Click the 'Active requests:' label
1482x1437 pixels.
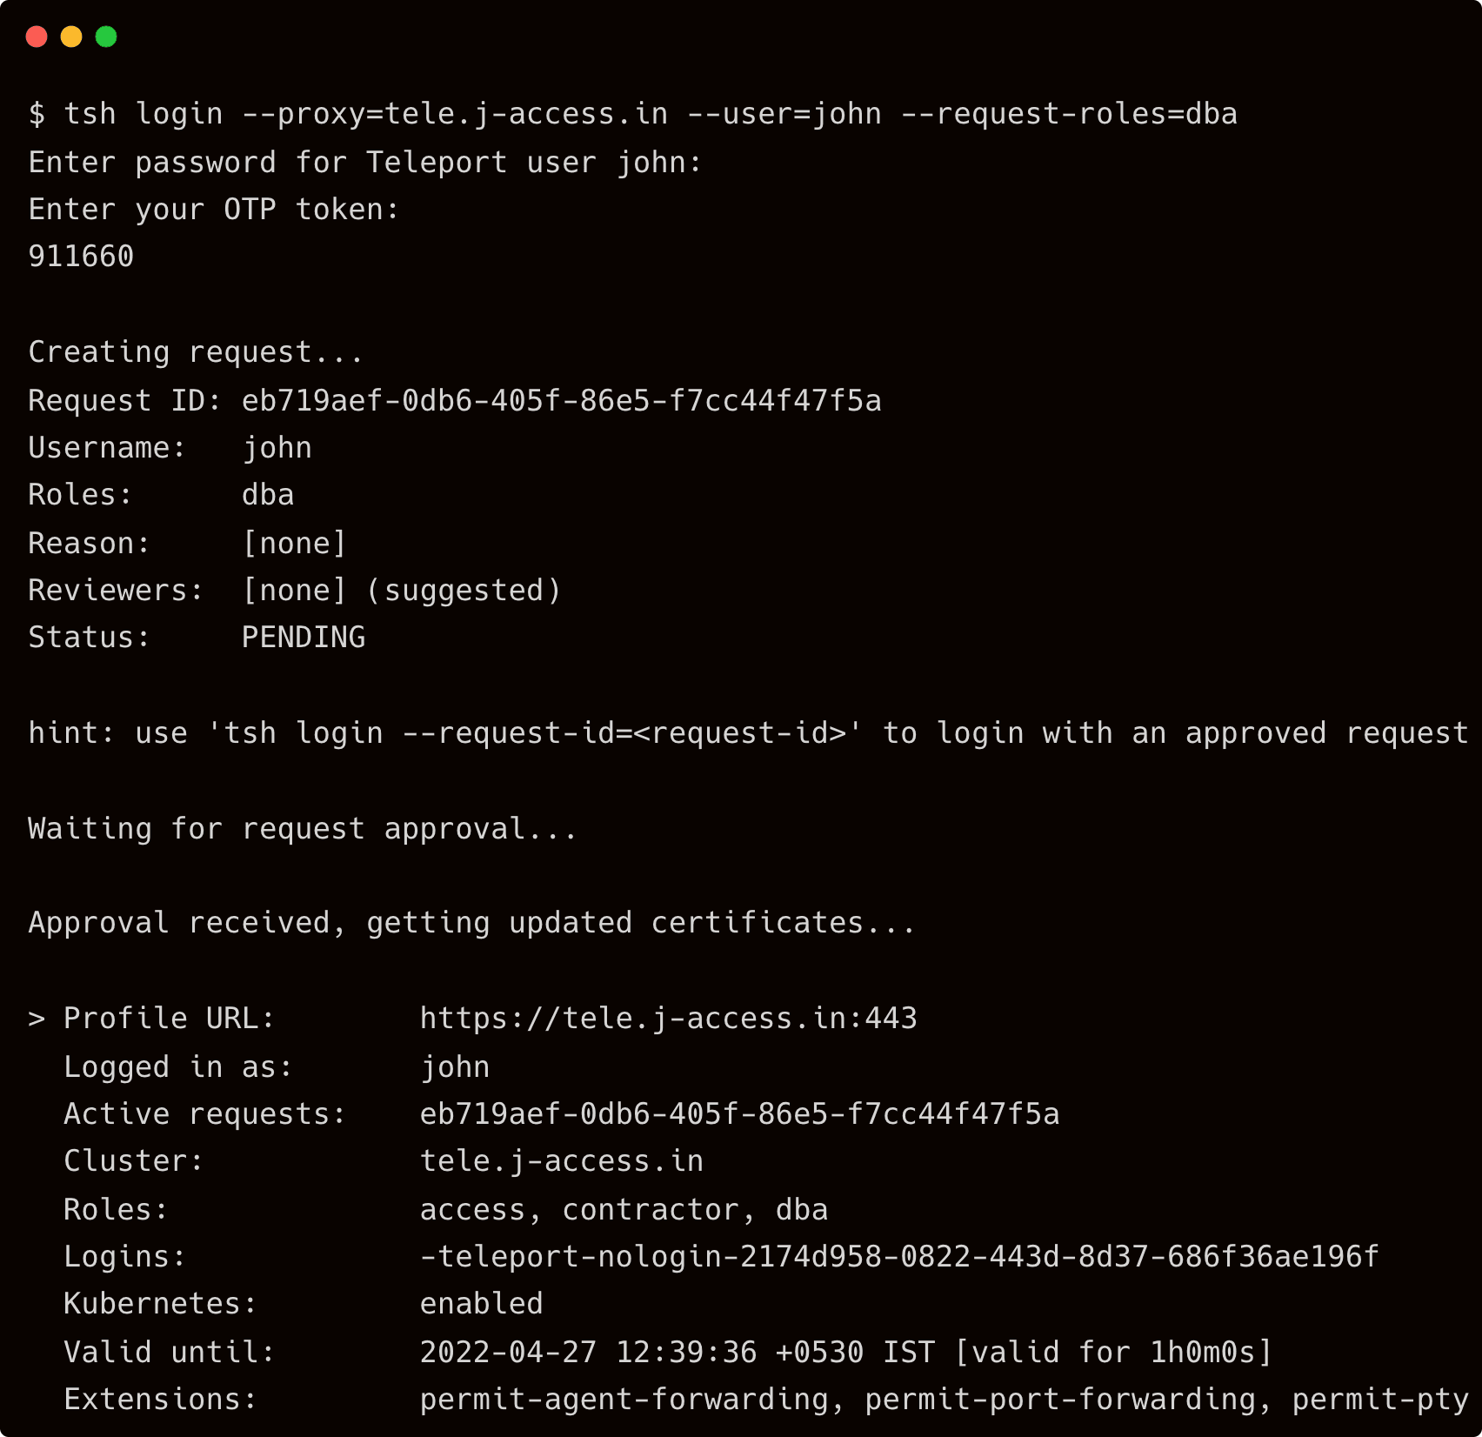205,1114
